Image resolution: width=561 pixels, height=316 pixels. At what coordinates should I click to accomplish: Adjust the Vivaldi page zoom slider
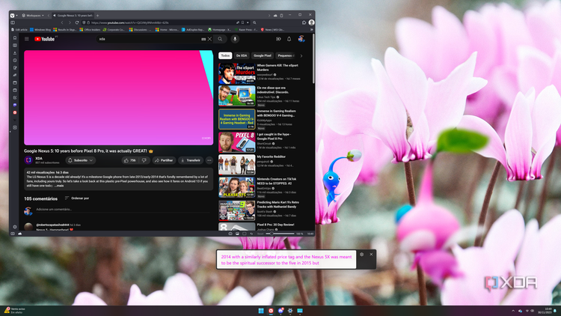(x=280, y=234)
